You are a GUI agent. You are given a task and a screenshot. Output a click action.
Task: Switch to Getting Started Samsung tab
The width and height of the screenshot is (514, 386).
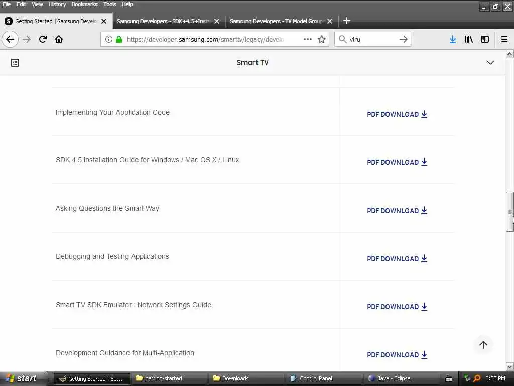(x=56, y=21)
